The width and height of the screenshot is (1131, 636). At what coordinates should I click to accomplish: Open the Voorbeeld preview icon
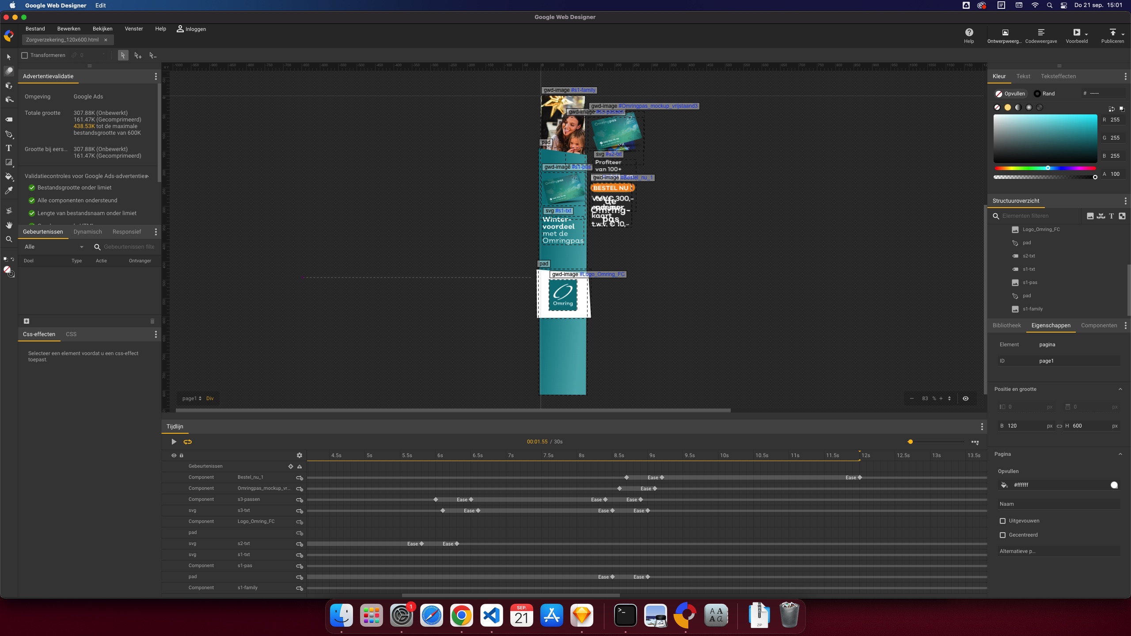[1077, 33]
